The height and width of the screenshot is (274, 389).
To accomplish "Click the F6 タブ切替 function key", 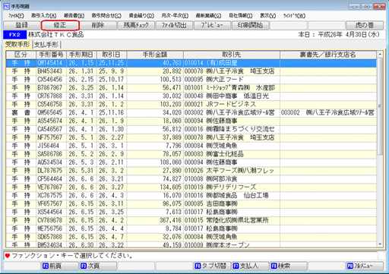I will point(212,266).
